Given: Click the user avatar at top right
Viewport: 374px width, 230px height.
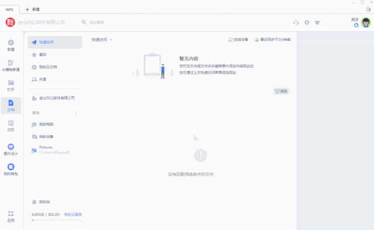Looking at the screenshot, I should [366, 22].
